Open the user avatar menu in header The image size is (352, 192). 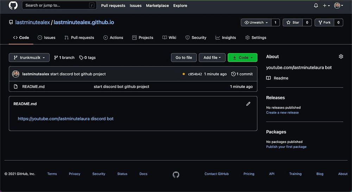coord(339,5)
